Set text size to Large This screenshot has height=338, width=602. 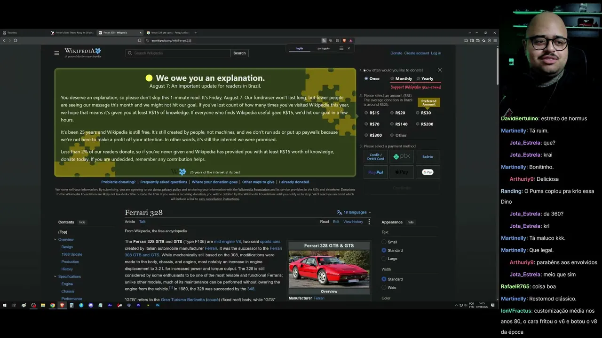384,259
